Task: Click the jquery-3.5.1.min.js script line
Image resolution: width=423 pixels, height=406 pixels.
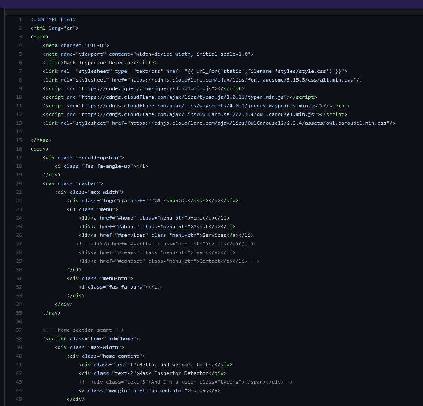Action: 143,88
